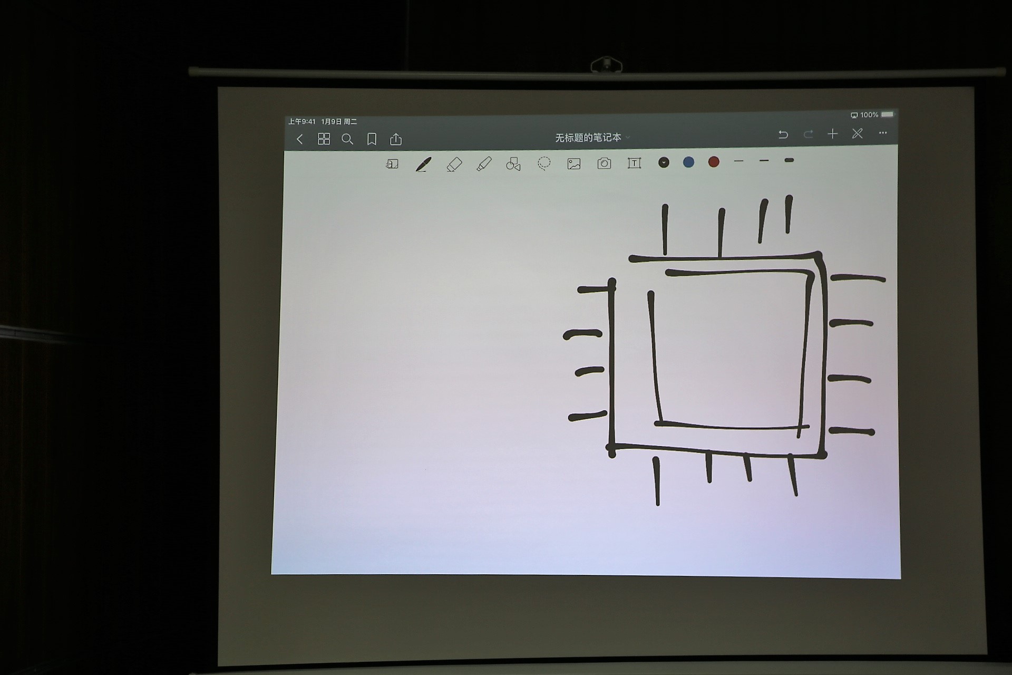Select the Highlighter tool

pyautogui.click(x=484, y=164)
